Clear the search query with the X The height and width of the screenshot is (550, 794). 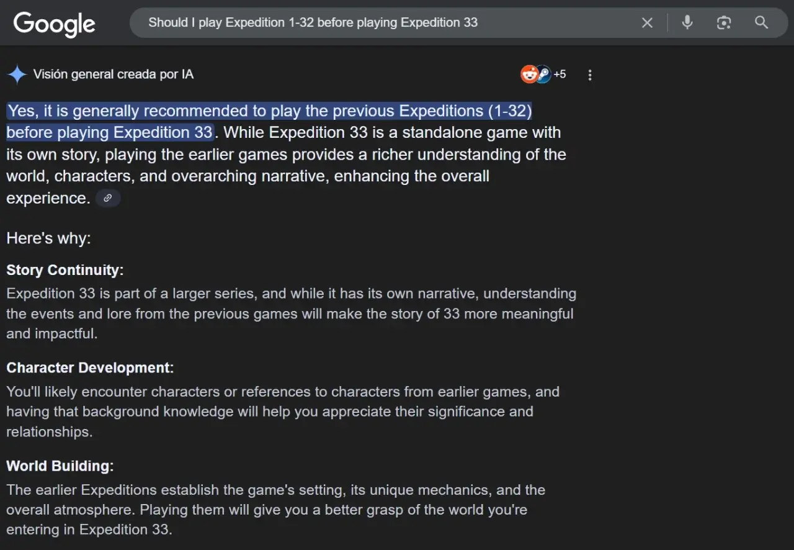click(x=647, y=23)
